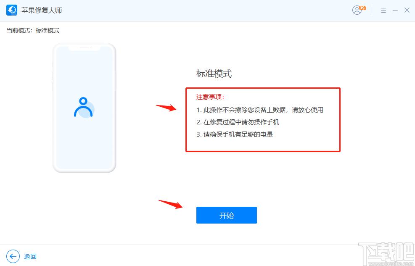Select the 当前模式：标准模式 label
The height and width of the screenshot is (266, 415).
click(x=33, y=30)
